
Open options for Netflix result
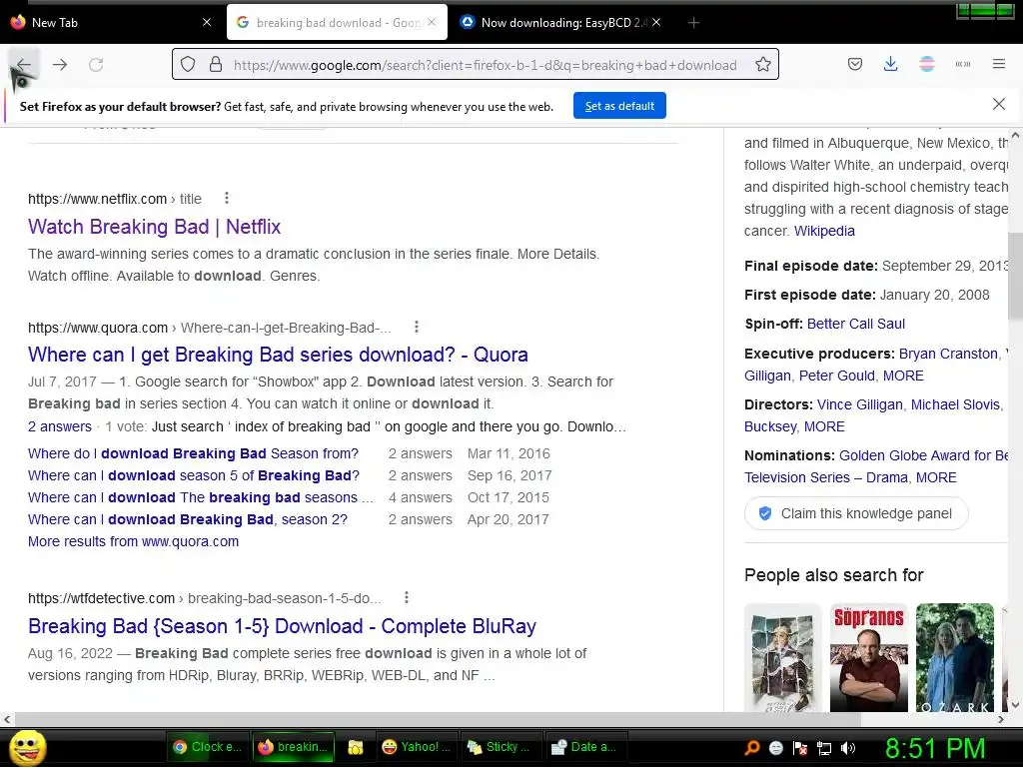227,199
